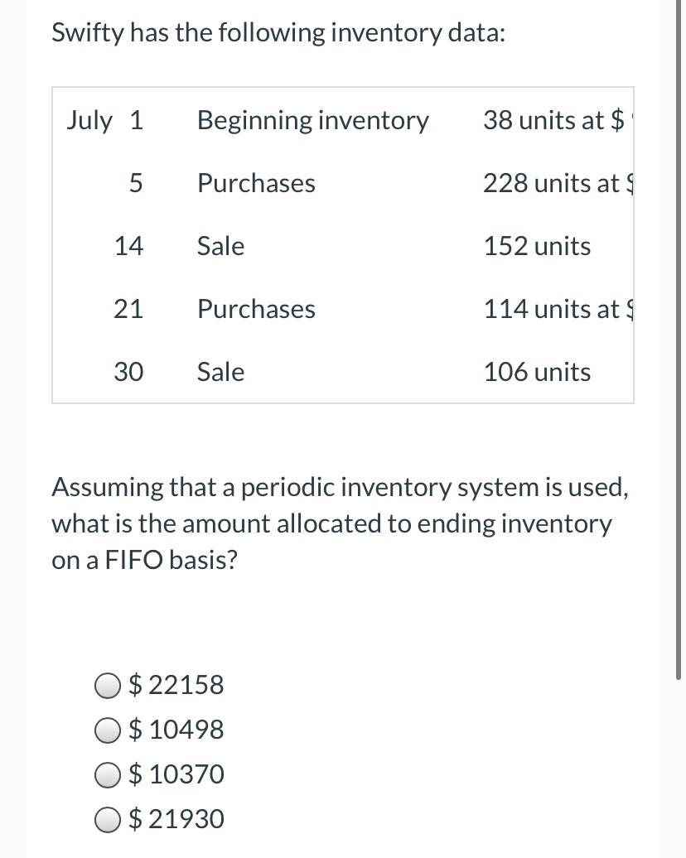Click the 152 units sale quantity

pyautogui.click(x=537, y=246)
